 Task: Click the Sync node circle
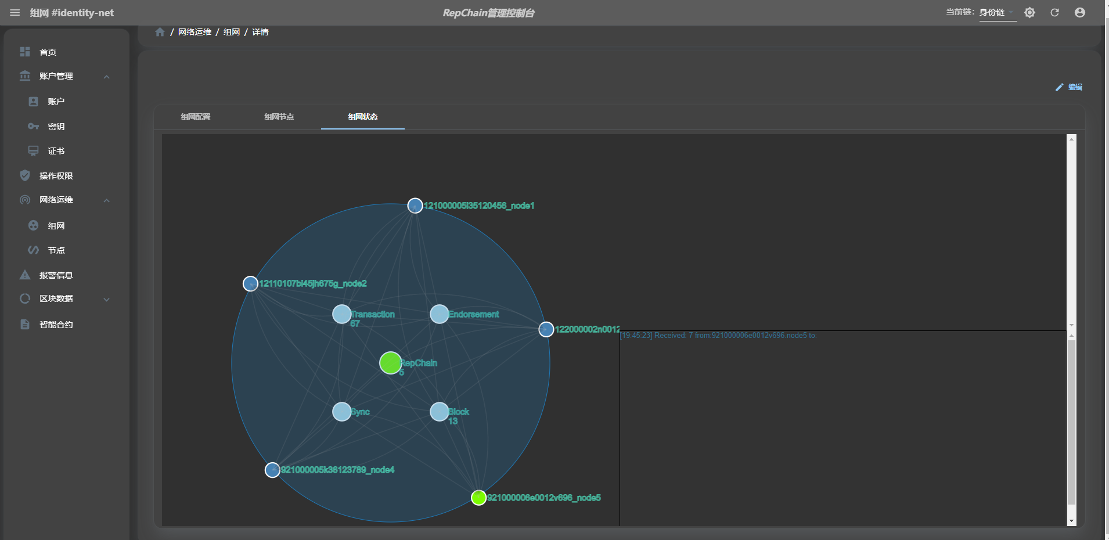(342, 412)
